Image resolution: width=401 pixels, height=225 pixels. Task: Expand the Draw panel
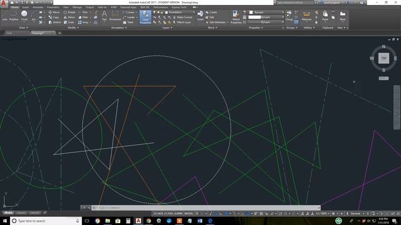tap(24, 27)
